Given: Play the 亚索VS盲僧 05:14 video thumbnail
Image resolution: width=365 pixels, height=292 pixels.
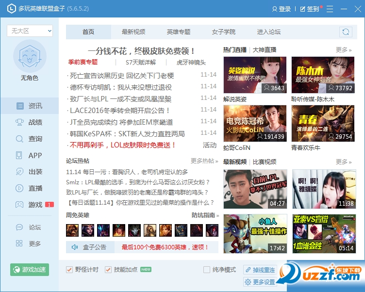Looking at the screenshot, I should point(324,234).
